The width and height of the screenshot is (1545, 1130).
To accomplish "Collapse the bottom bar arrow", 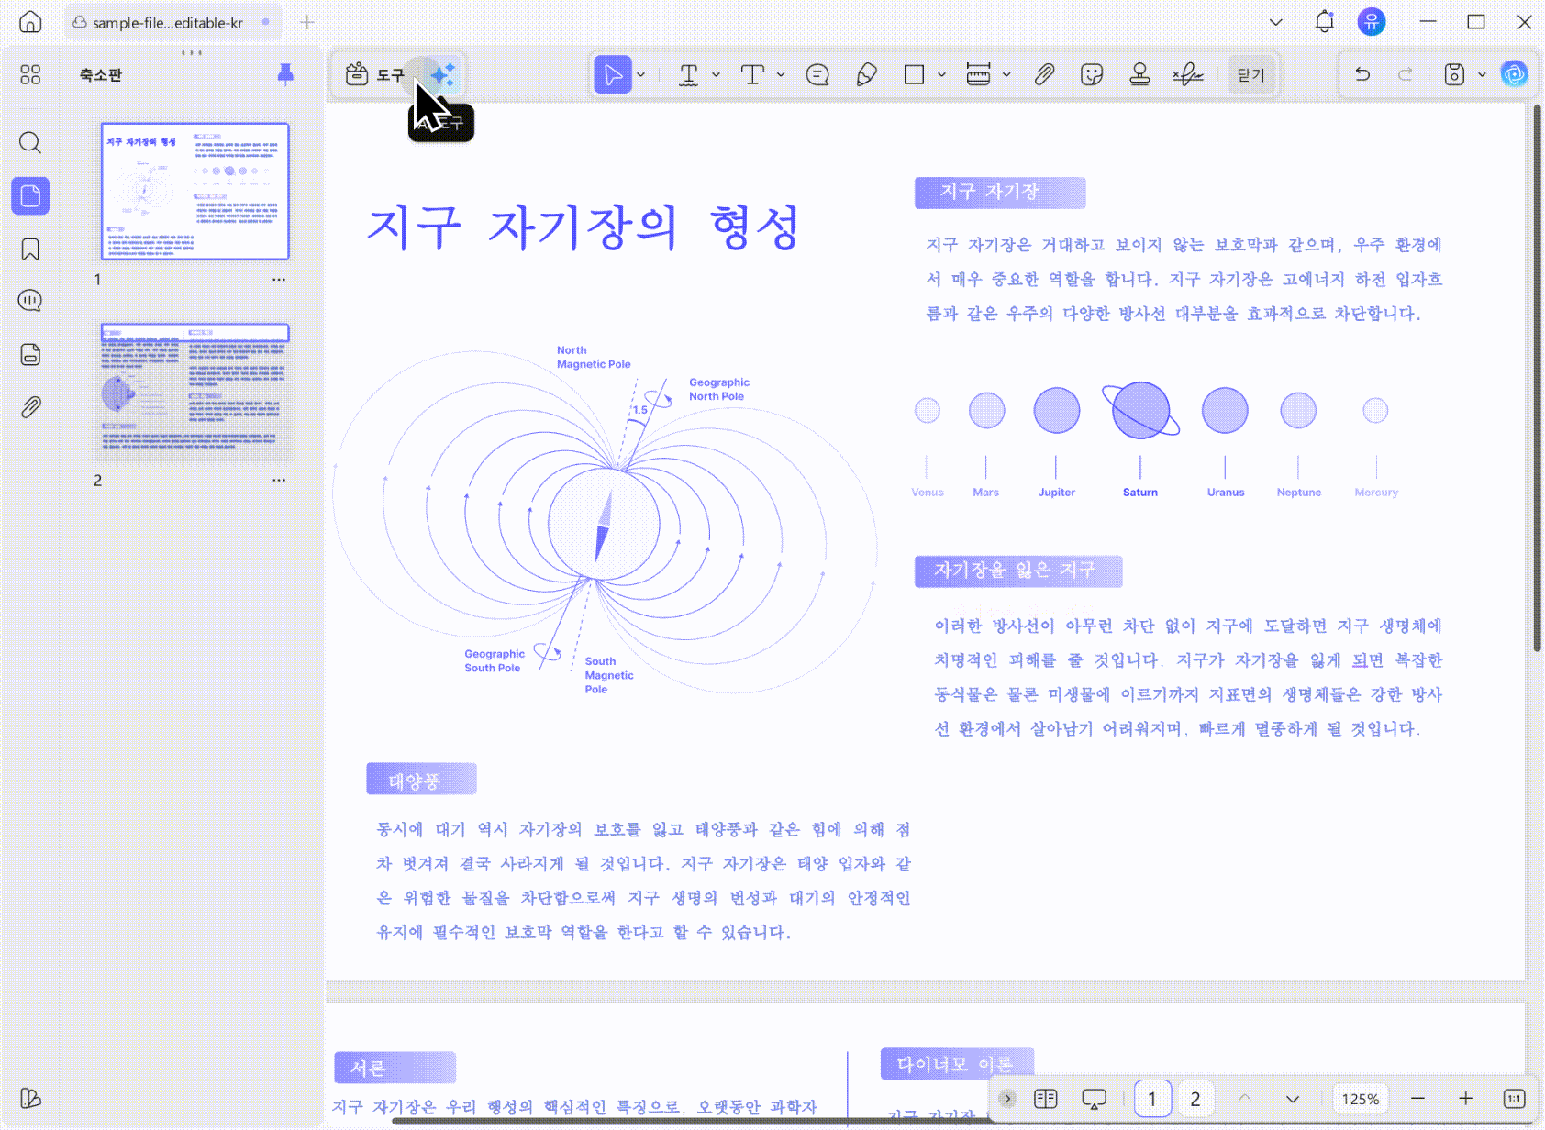I will click(1007, 1099).
